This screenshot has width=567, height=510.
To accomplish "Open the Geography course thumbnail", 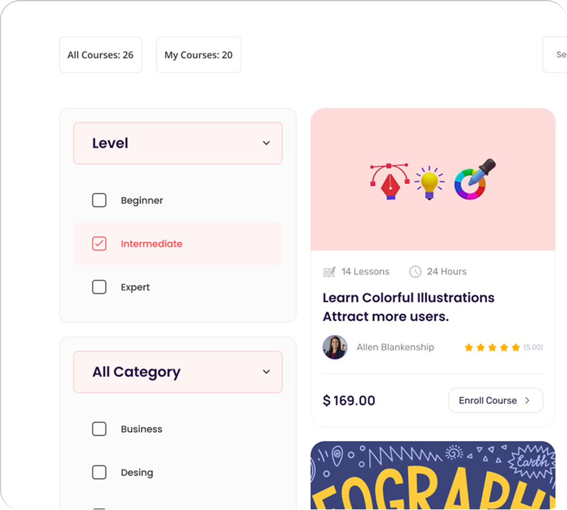I will coord(433,476).
